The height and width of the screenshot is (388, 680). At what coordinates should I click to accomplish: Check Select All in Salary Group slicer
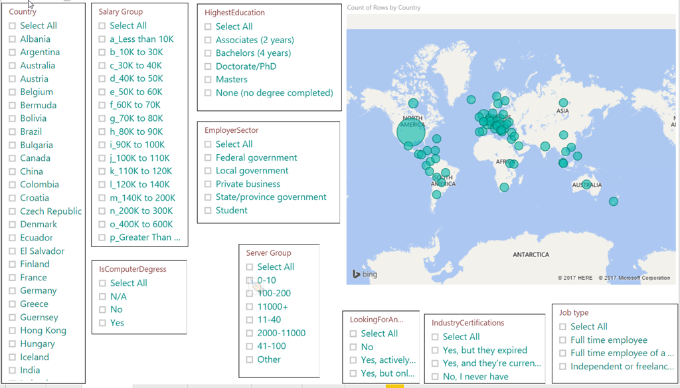[x=102, y=26]
